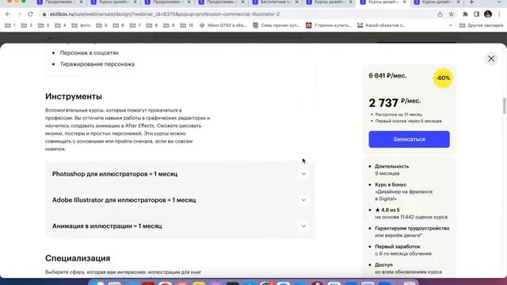Image resolution: width=507 pixels, height=285 pixels.
Task: Reload the skillbox.ru page
Action: tap(30, 14)
